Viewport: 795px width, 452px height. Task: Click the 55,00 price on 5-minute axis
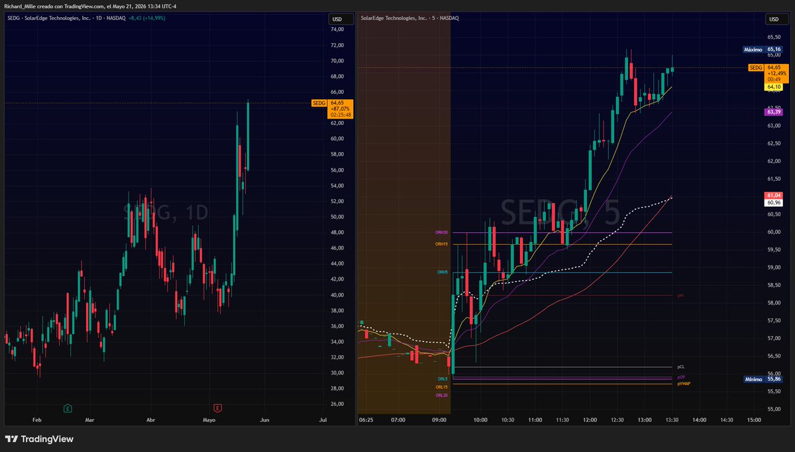click(774, 409)
